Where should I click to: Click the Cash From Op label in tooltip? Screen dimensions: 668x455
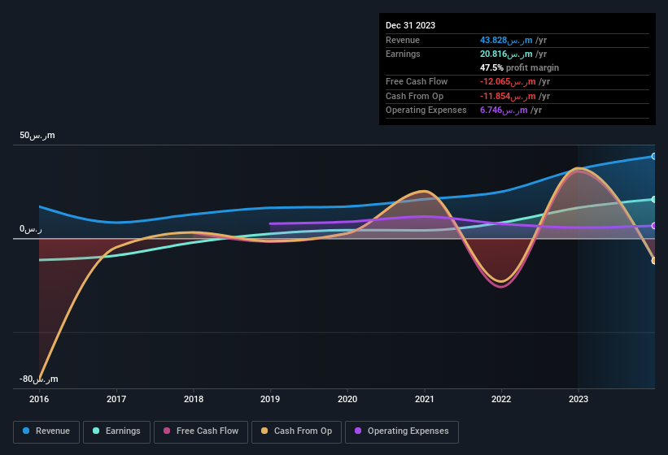414,96
